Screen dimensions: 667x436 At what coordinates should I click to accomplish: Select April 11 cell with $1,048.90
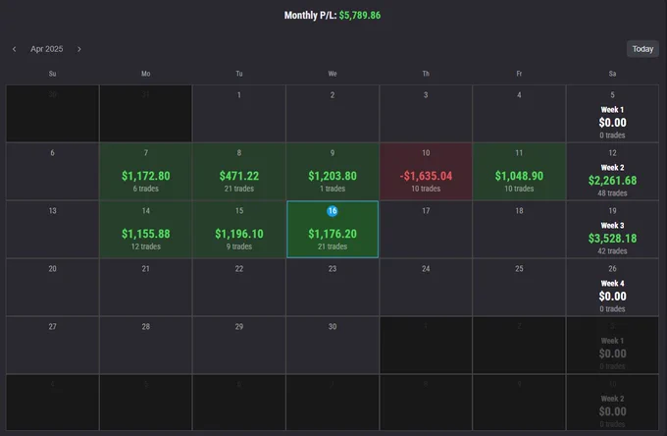(x=519, y=171)
